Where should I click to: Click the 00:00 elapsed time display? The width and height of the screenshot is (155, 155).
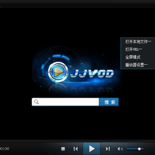[5, 149]
